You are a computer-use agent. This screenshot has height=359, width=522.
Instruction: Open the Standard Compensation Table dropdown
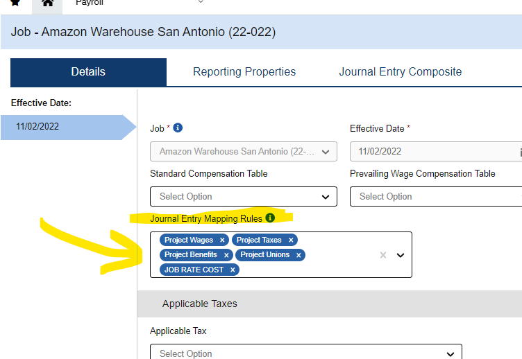click(x=244, y=196)
